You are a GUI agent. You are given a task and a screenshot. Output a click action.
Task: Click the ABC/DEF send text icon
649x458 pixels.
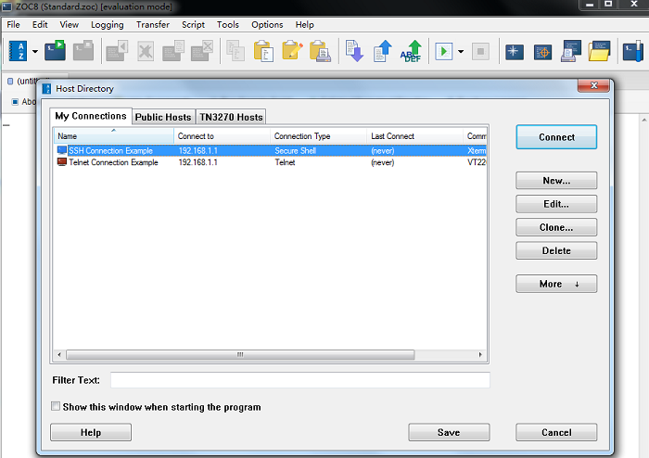click(411, 51)
